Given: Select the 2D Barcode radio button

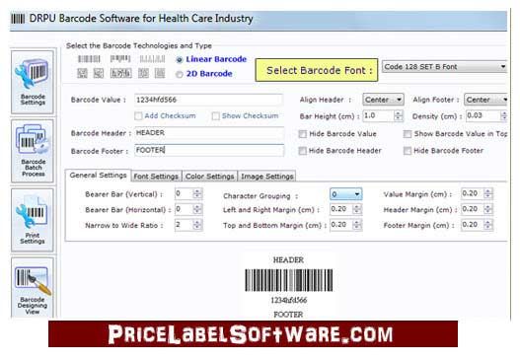Looking at the screenshot, I should click(x=179, y=74).
